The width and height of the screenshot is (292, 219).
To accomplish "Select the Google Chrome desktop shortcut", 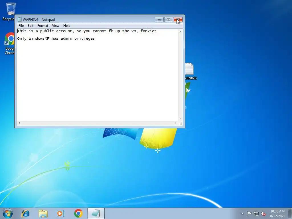I will [9, 43].
